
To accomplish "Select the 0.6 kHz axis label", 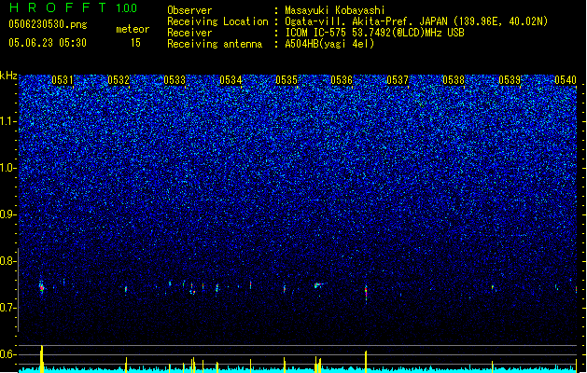I will tap(7, 354).
